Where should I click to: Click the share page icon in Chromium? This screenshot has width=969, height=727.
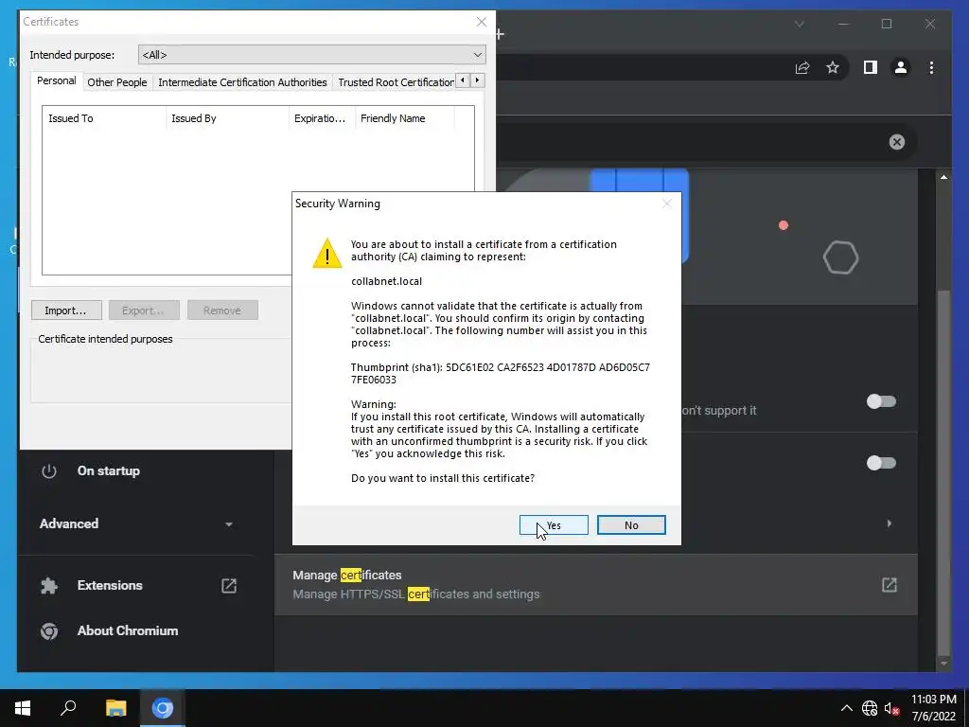pos(802,67)
